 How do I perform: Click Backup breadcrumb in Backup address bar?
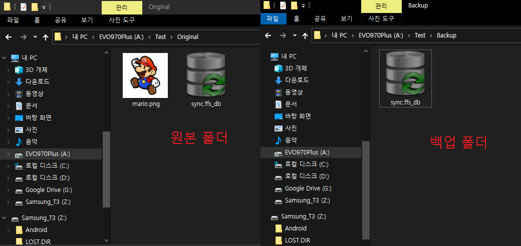(x=446, y=35)
